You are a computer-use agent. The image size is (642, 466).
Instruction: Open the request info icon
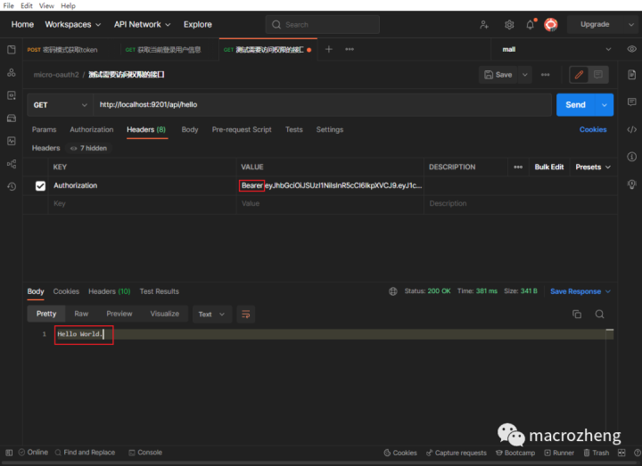[x=632, y=157]
